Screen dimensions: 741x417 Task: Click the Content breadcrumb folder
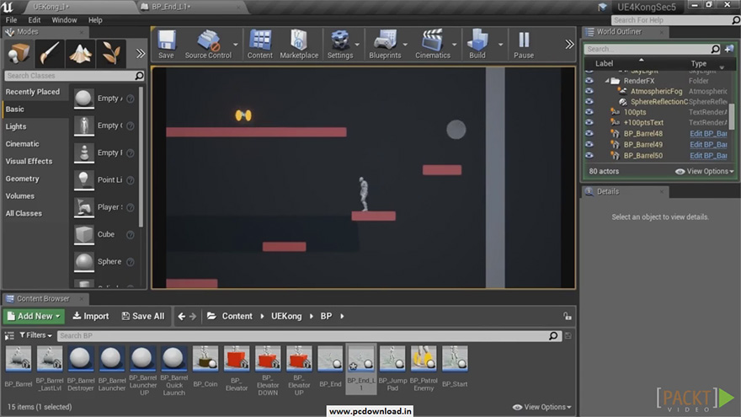click(237, 316)
